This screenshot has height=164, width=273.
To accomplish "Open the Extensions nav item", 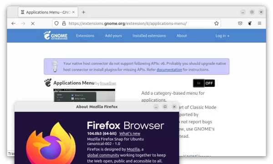I will tap(85, 36).
